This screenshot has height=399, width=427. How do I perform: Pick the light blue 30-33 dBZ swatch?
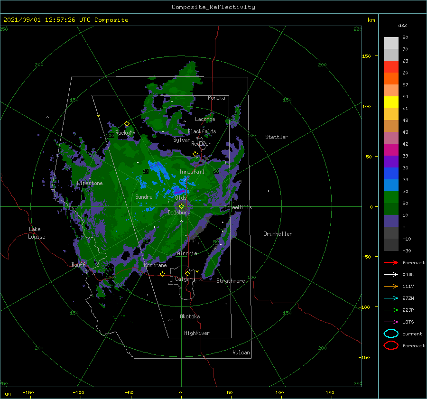tap(391, 185)
